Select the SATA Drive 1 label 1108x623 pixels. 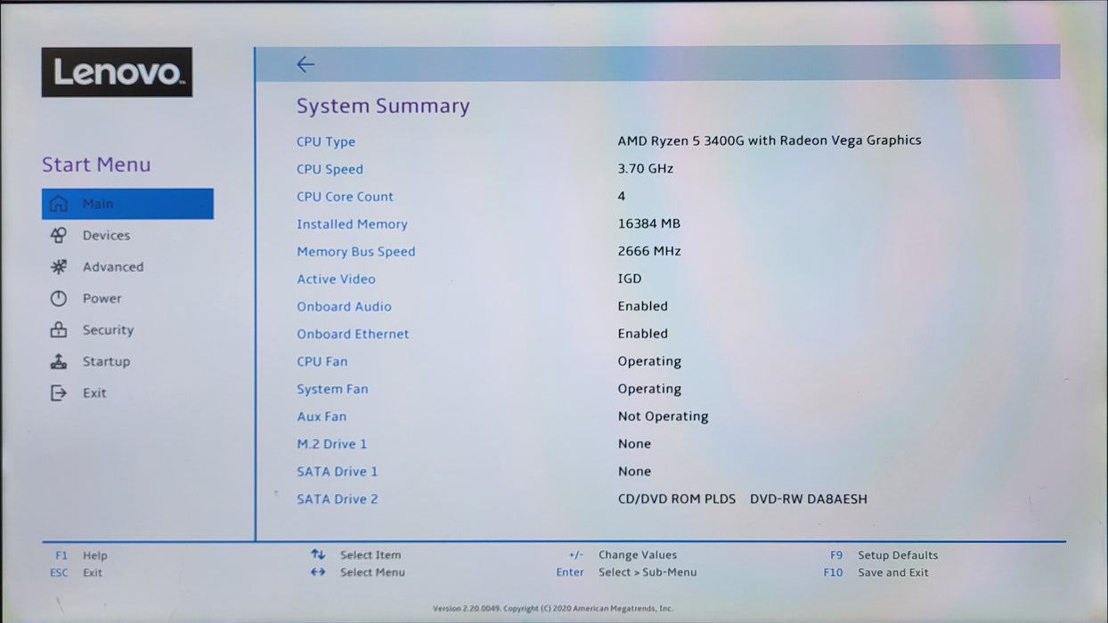pyautogui.click(x=338, y=472)
